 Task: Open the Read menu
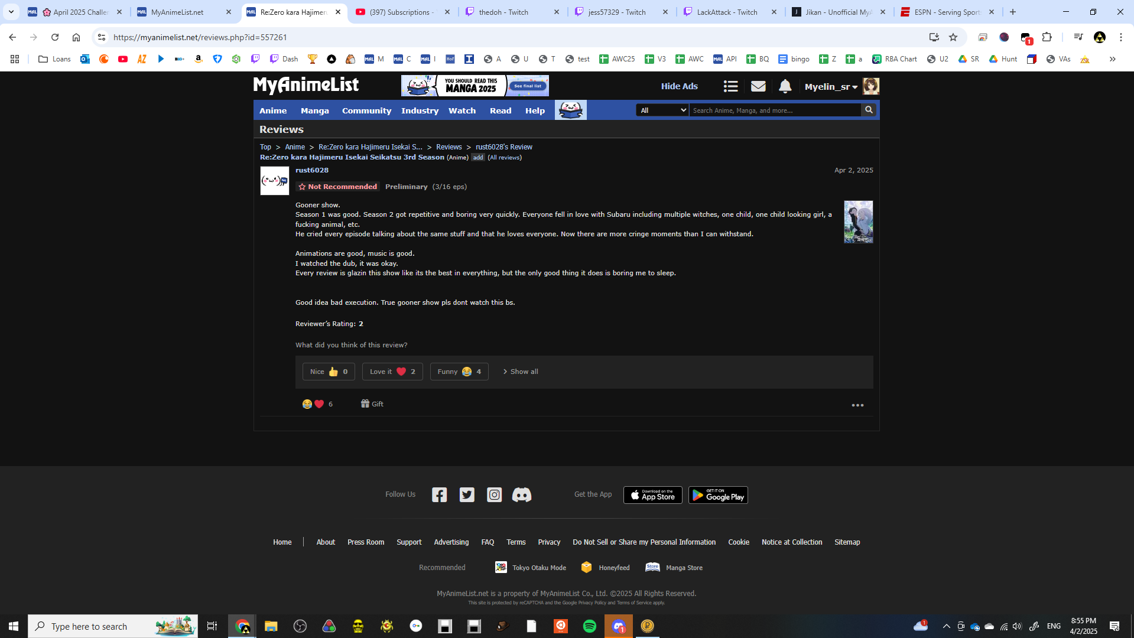(501, 110)
